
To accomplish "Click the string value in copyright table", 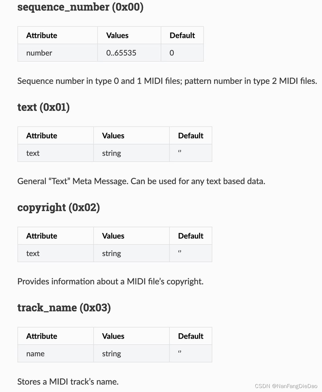I will 131,253.
